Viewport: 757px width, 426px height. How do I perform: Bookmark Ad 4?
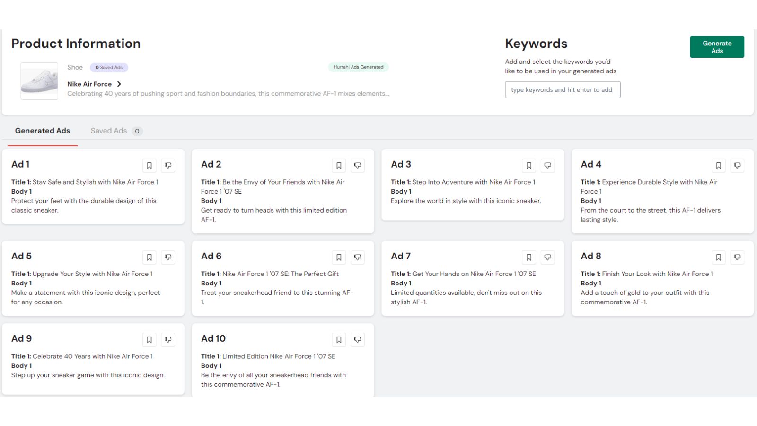[x=718, y=165]
